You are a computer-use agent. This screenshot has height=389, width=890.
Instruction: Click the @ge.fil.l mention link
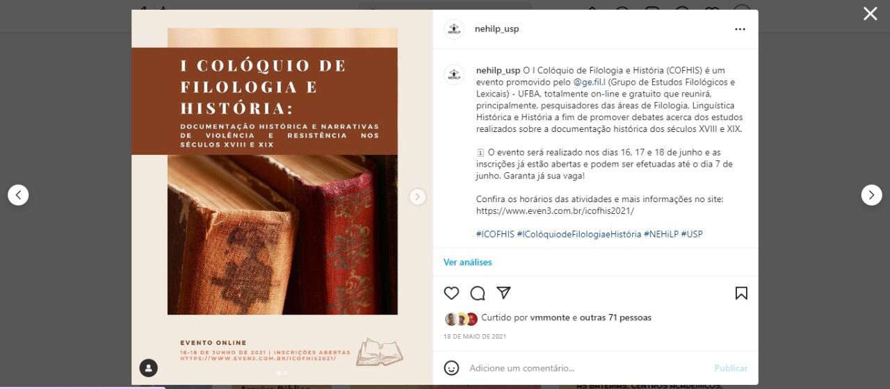click(589, 82)
